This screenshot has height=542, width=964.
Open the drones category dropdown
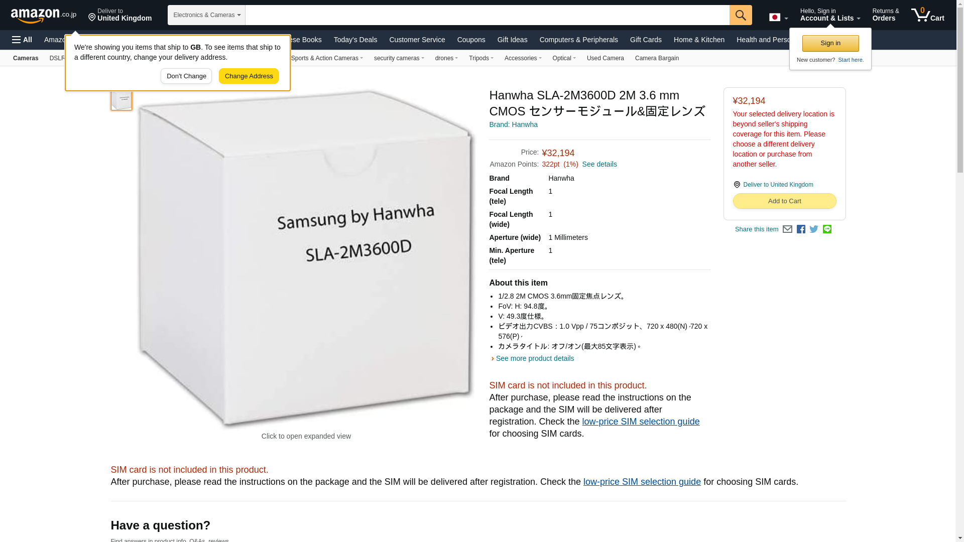point(446,58)
